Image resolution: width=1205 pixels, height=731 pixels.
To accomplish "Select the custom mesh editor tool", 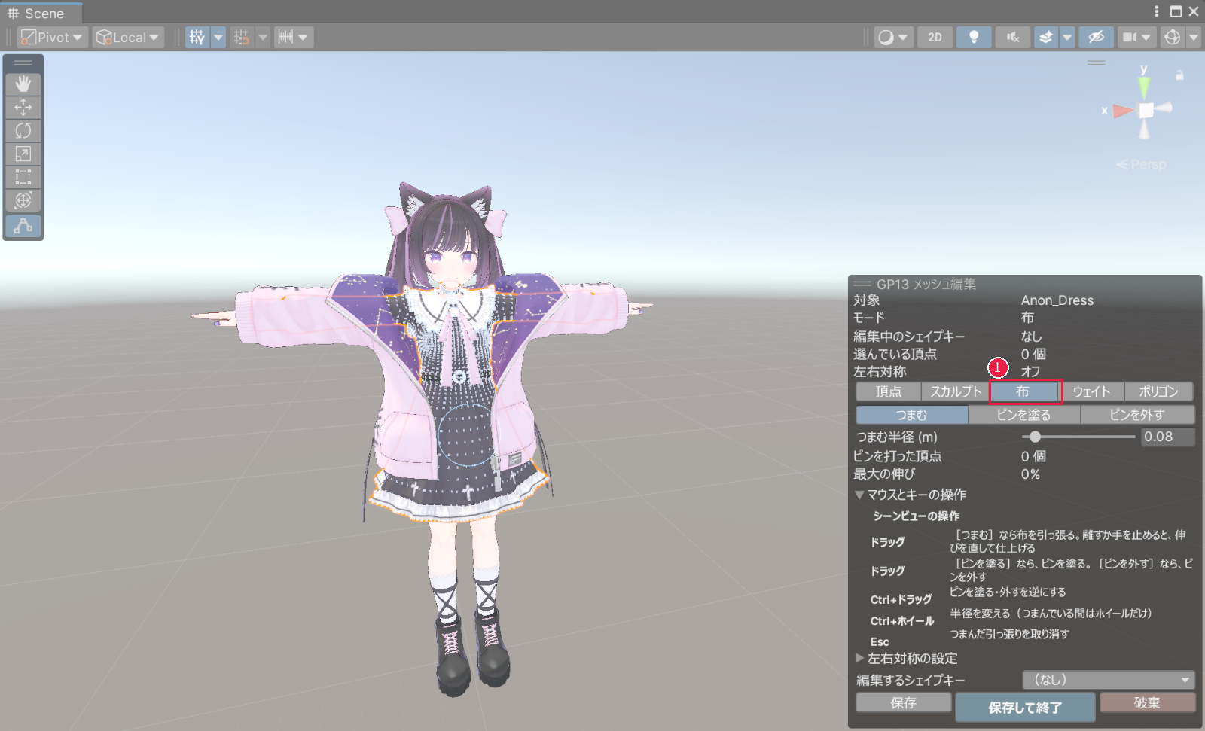I will (x=23, y=226).
